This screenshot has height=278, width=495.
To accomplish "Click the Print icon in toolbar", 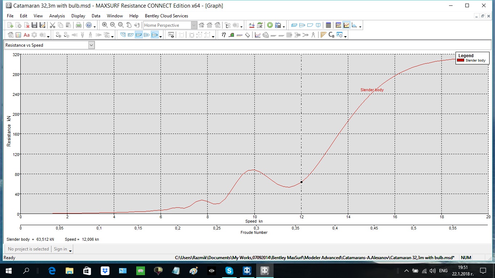I will click(78, 25).
